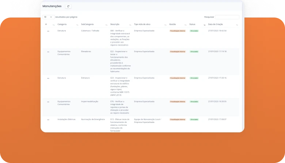The image size is (285, 163).
Task: Sort by the Descrição column header
Action: [115, 24]
